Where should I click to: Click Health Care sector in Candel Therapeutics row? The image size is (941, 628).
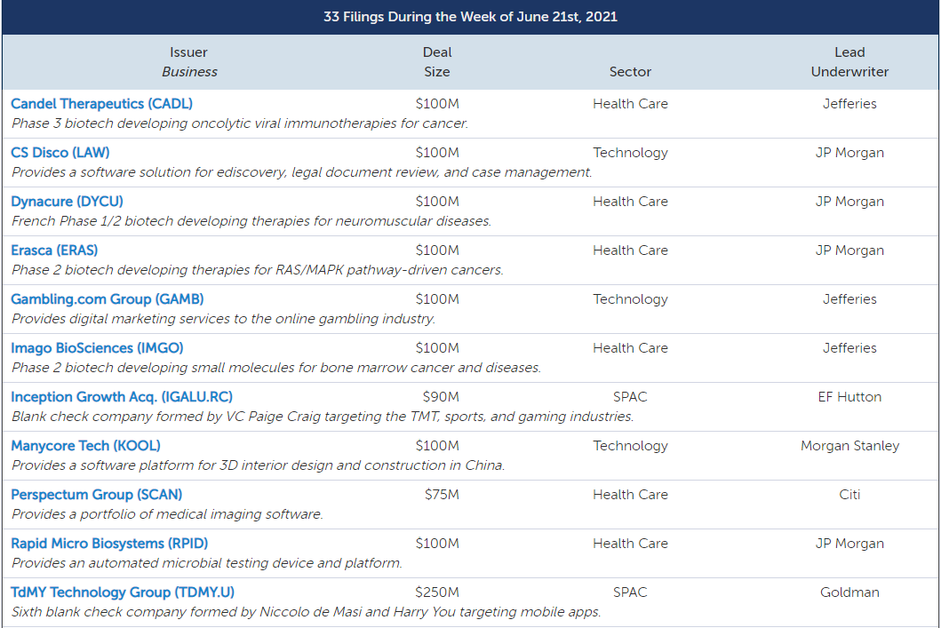[630, 104]
